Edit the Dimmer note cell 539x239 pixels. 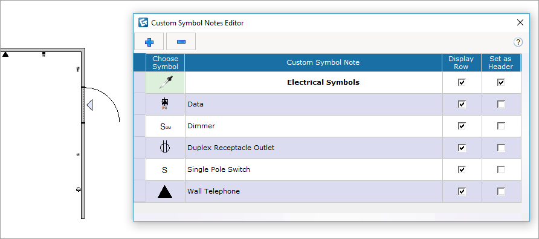coord(314,126)
